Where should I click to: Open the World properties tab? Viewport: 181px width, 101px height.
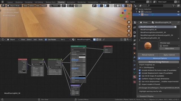click(x=135, y=48)
